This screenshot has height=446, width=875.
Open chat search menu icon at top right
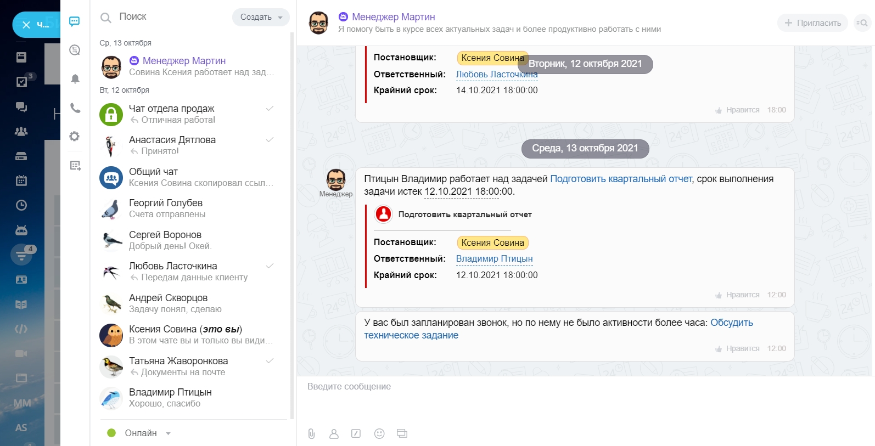(862, 23)
